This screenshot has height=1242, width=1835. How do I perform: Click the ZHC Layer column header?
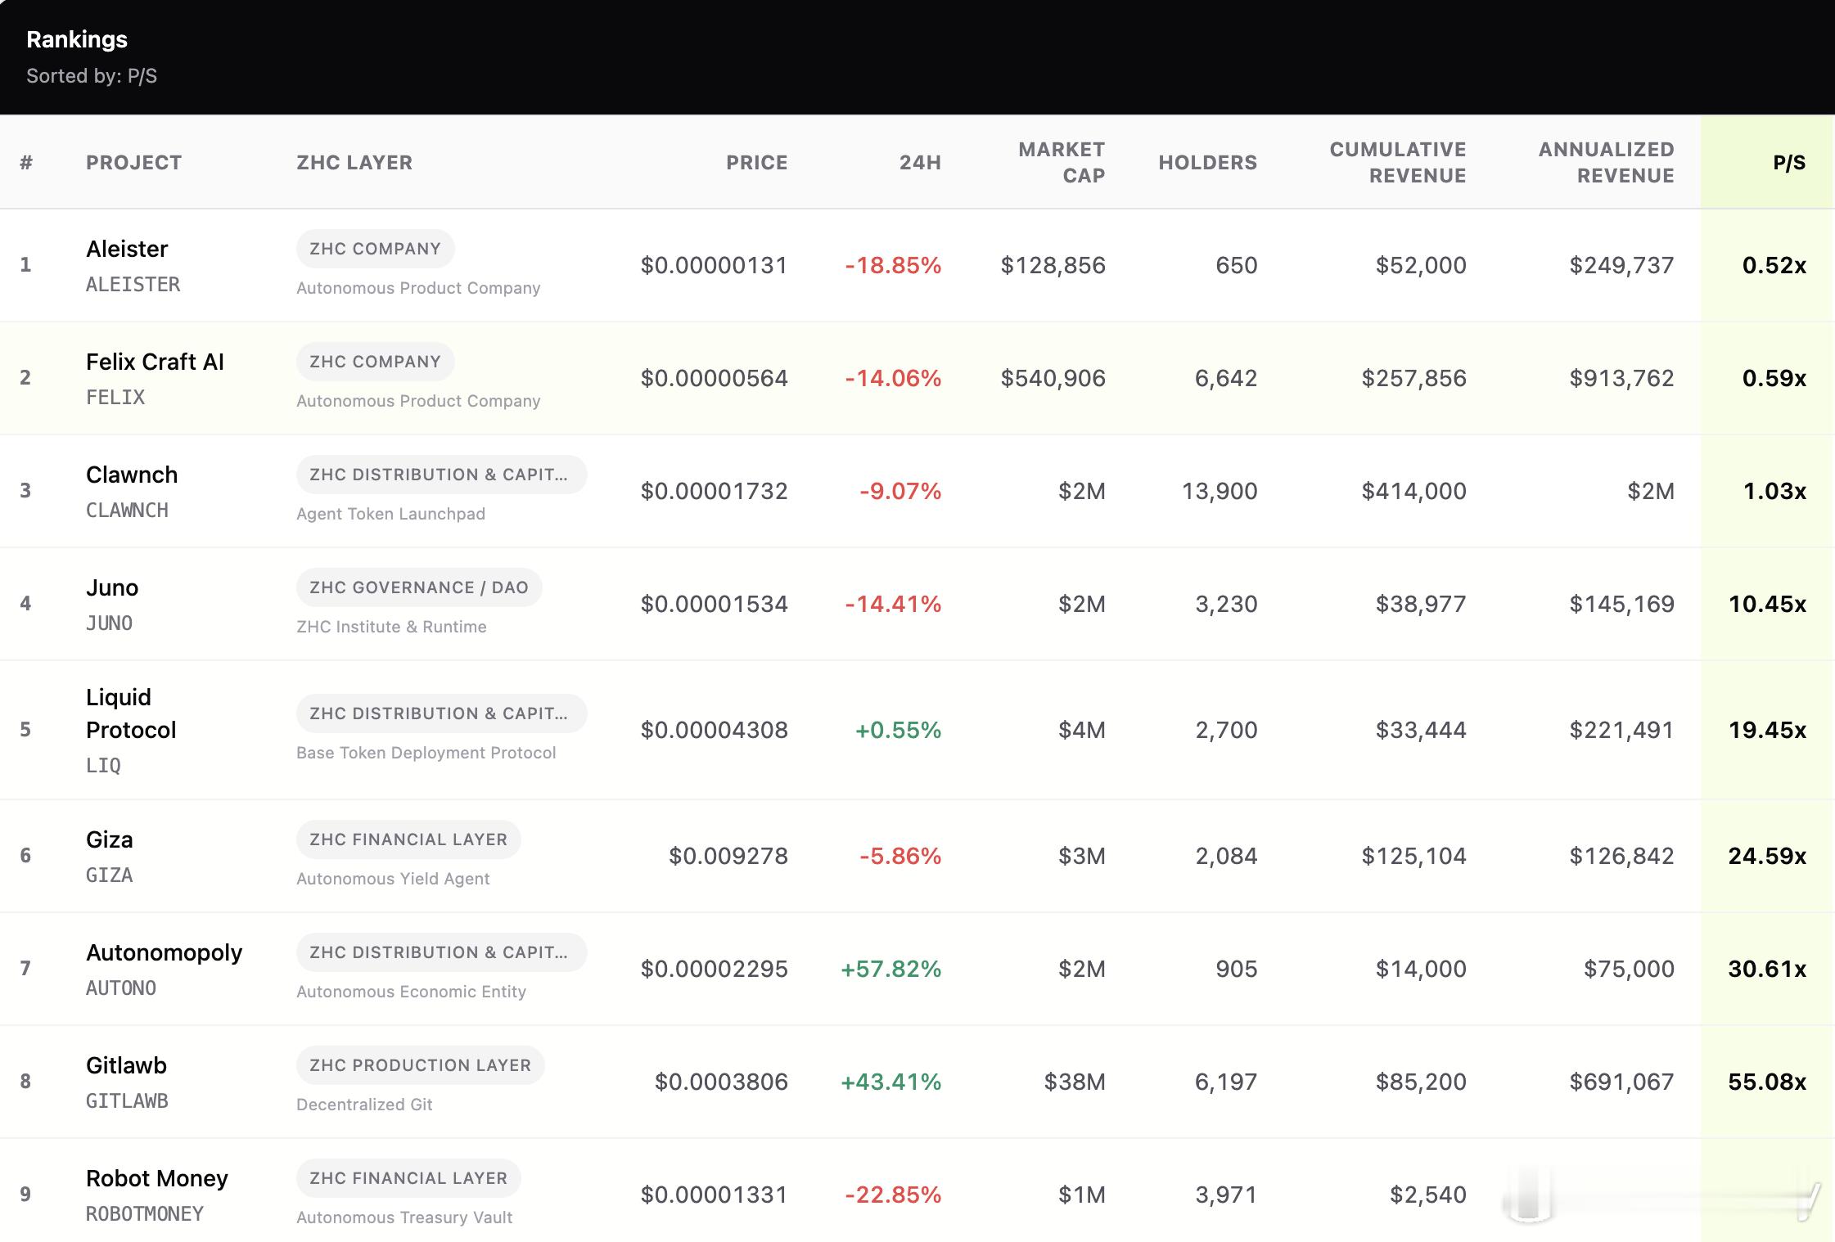click(354, 162)
